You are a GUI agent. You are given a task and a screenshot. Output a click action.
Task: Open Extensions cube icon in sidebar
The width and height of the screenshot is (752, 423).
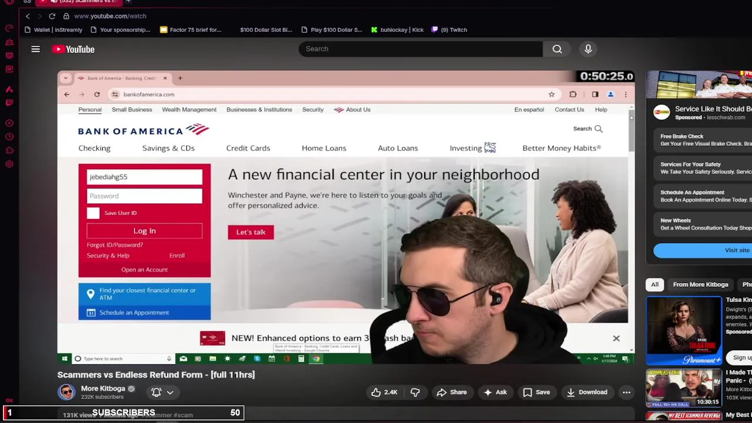[9, 150]
